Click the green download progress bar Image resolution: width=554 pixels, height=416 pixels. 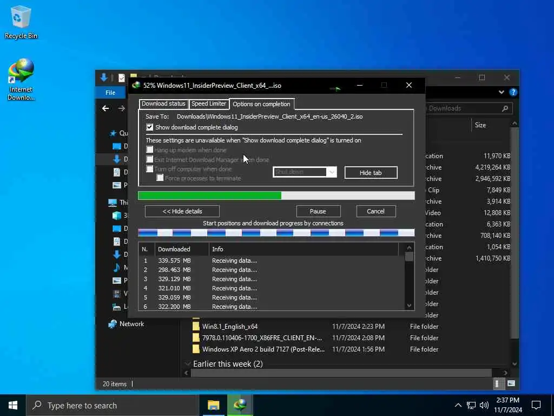(276, 196)
